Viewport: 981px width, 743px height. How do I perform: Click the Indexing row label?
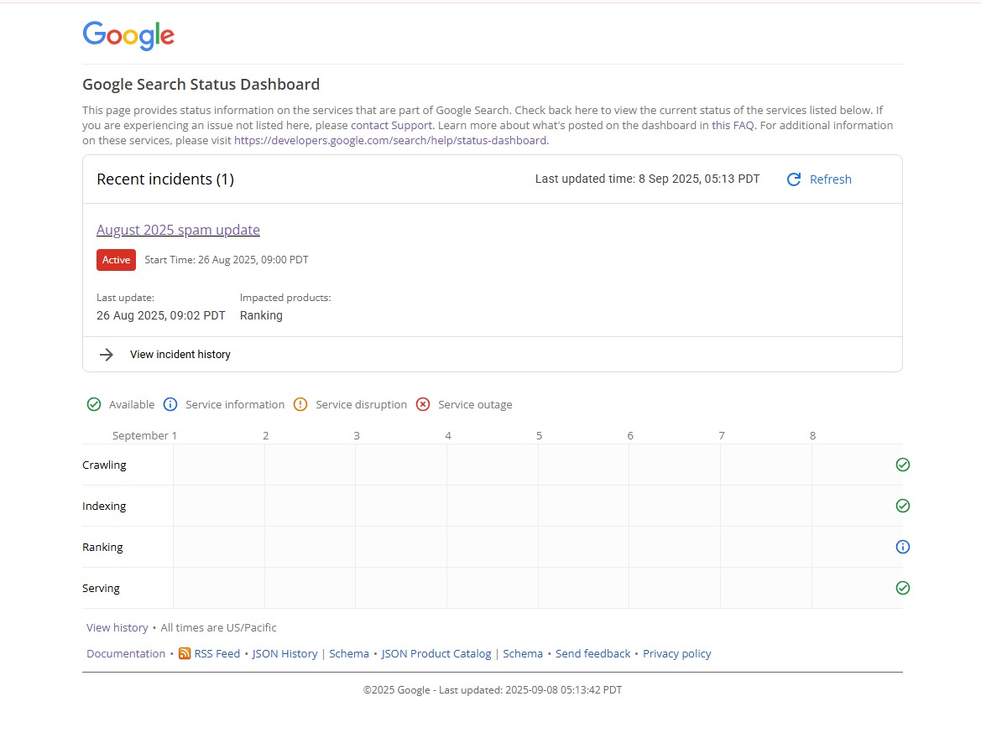tap(104, 506)
